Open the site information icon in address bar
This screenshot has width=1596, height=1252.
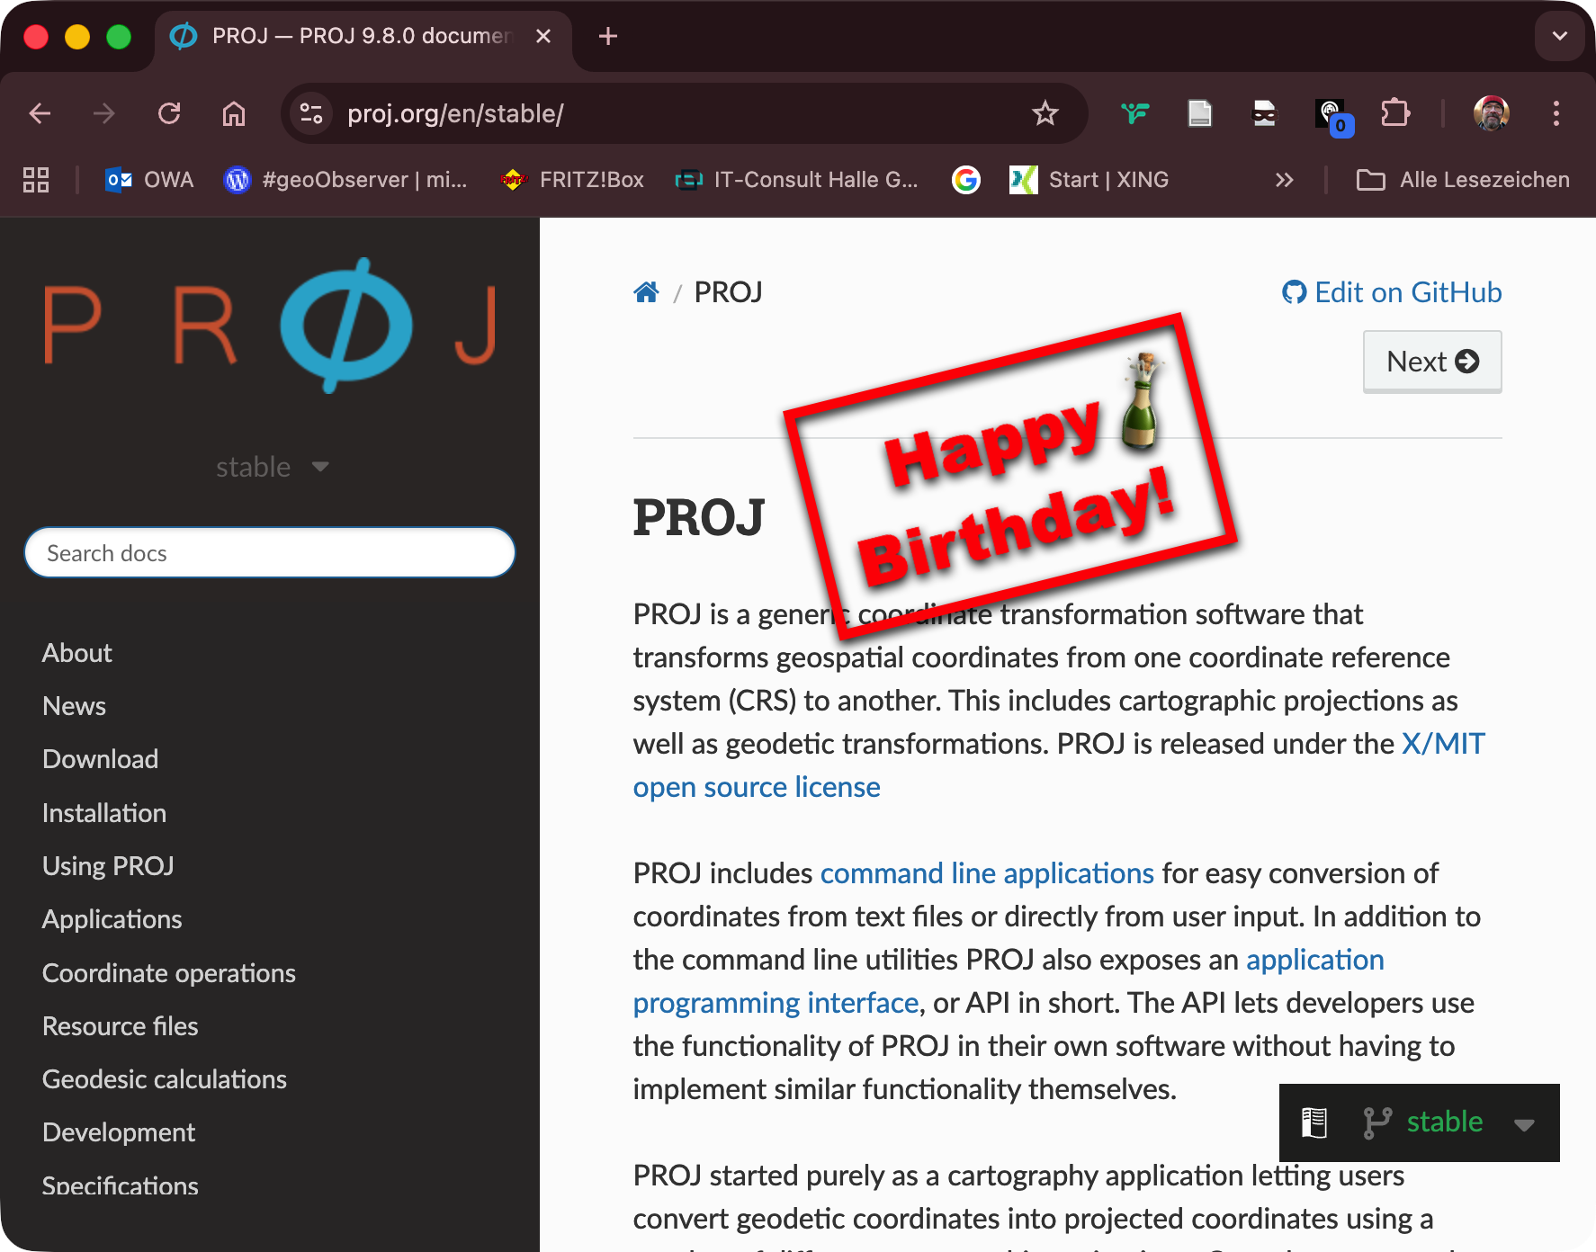click(311, 114)
